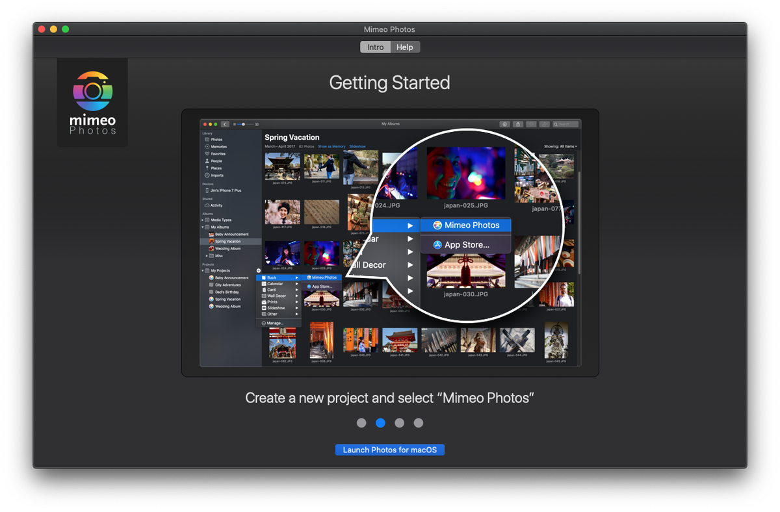Image resolution: width=780 pixels, height=512 pixels.
Task: Expand the Misc album folder
Action: 206,256
